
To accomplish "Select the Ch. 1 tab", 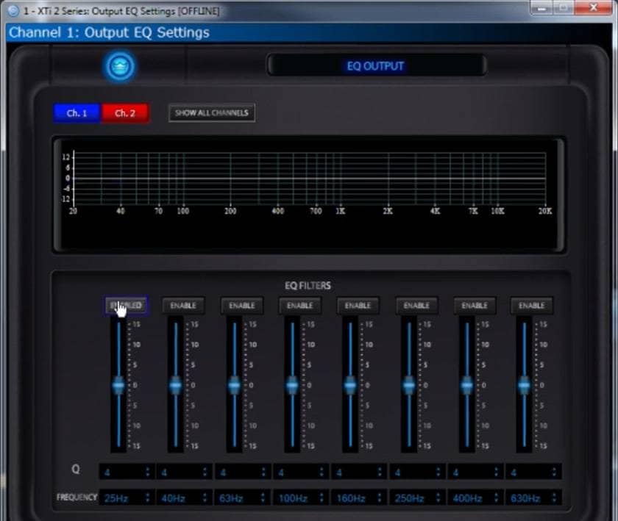I will pyautogui.click(x=77, y=113).
